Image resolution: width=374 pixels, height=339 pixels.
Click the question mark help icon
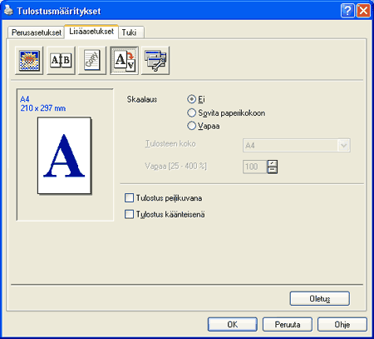click(347, 11)
